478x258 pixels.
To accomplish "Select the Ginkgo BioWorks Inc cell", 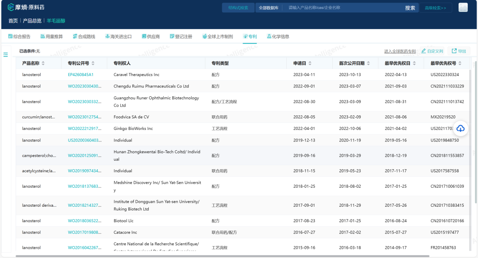I will pyautogui.click(x=133, y=129).
